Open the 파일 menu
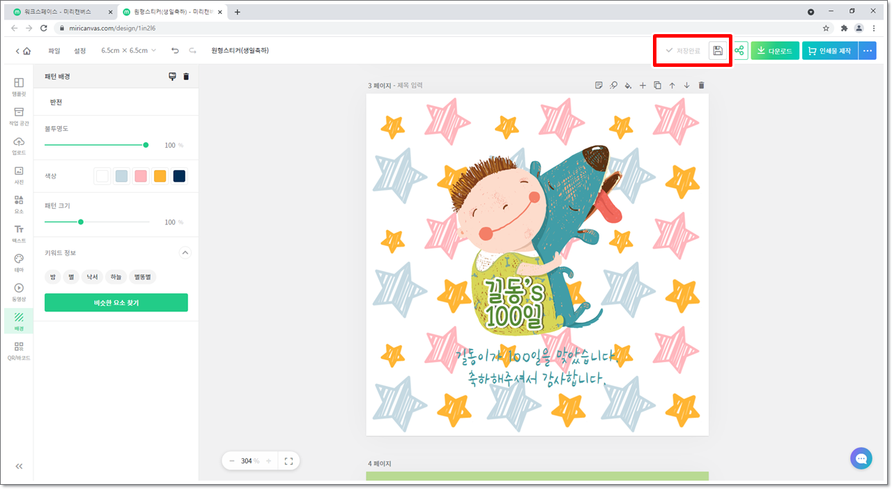Viewport: 892px width, 489px height. (x=54, y=51)
